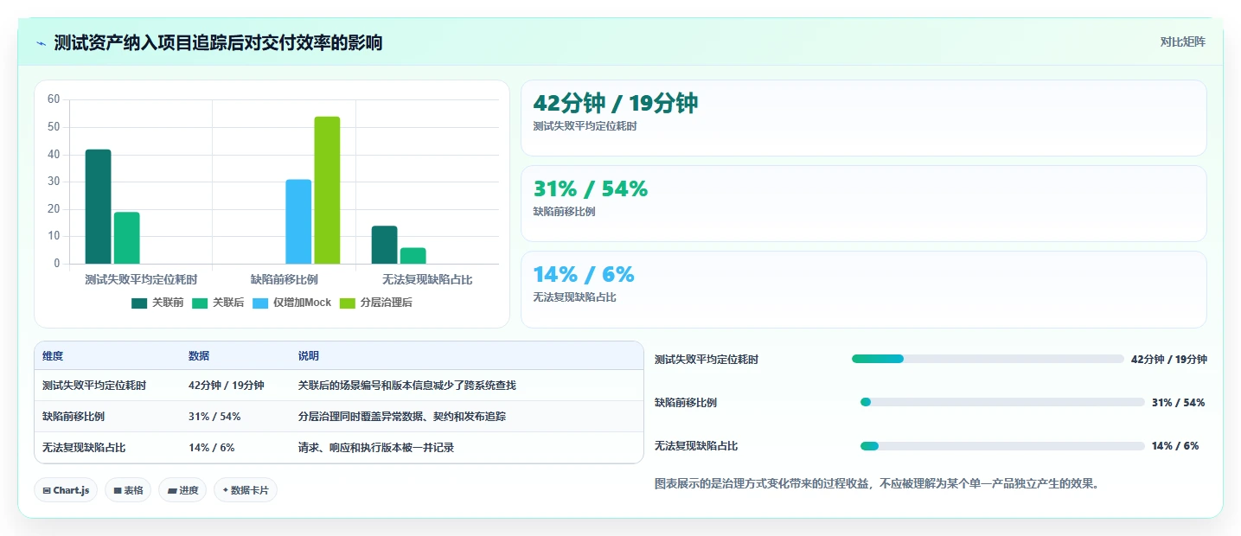This screenshot has height=536, width=1241.
Task: Click the y-axis tick label 60
Action: (54, 99)
